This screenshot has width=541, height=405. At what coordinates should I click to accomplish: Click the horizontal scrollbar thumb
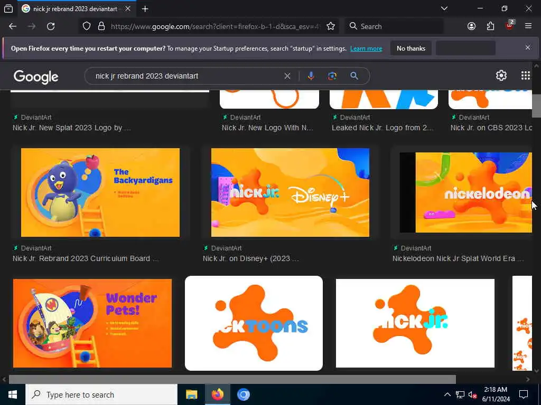pos(232,379)
